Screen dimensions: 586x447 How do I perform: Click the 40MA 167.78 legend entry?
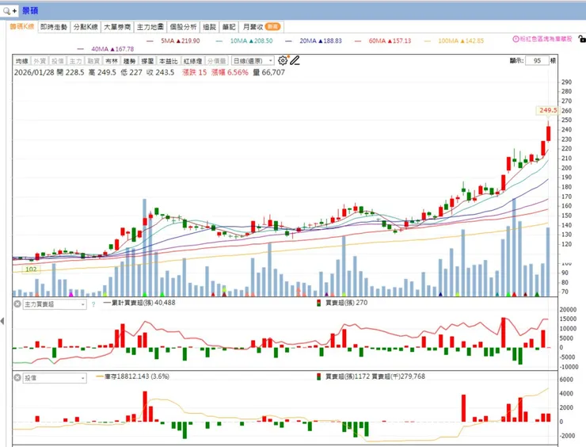point(105,49)
